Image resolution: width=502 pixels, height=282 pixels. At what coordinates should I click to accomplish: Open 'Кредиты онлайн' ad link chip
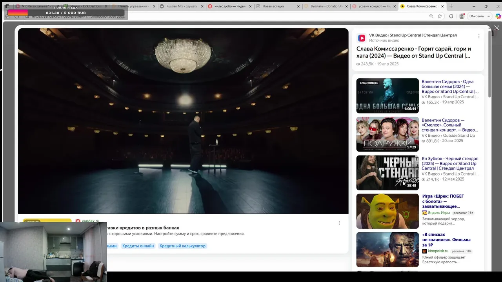[138, 246]
